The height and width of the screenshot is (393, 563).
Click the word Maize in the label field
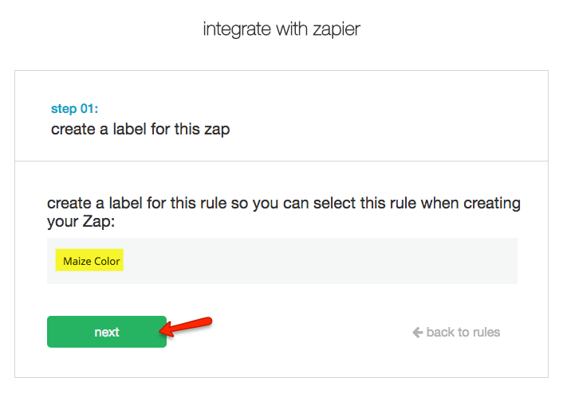coord(77,261)
